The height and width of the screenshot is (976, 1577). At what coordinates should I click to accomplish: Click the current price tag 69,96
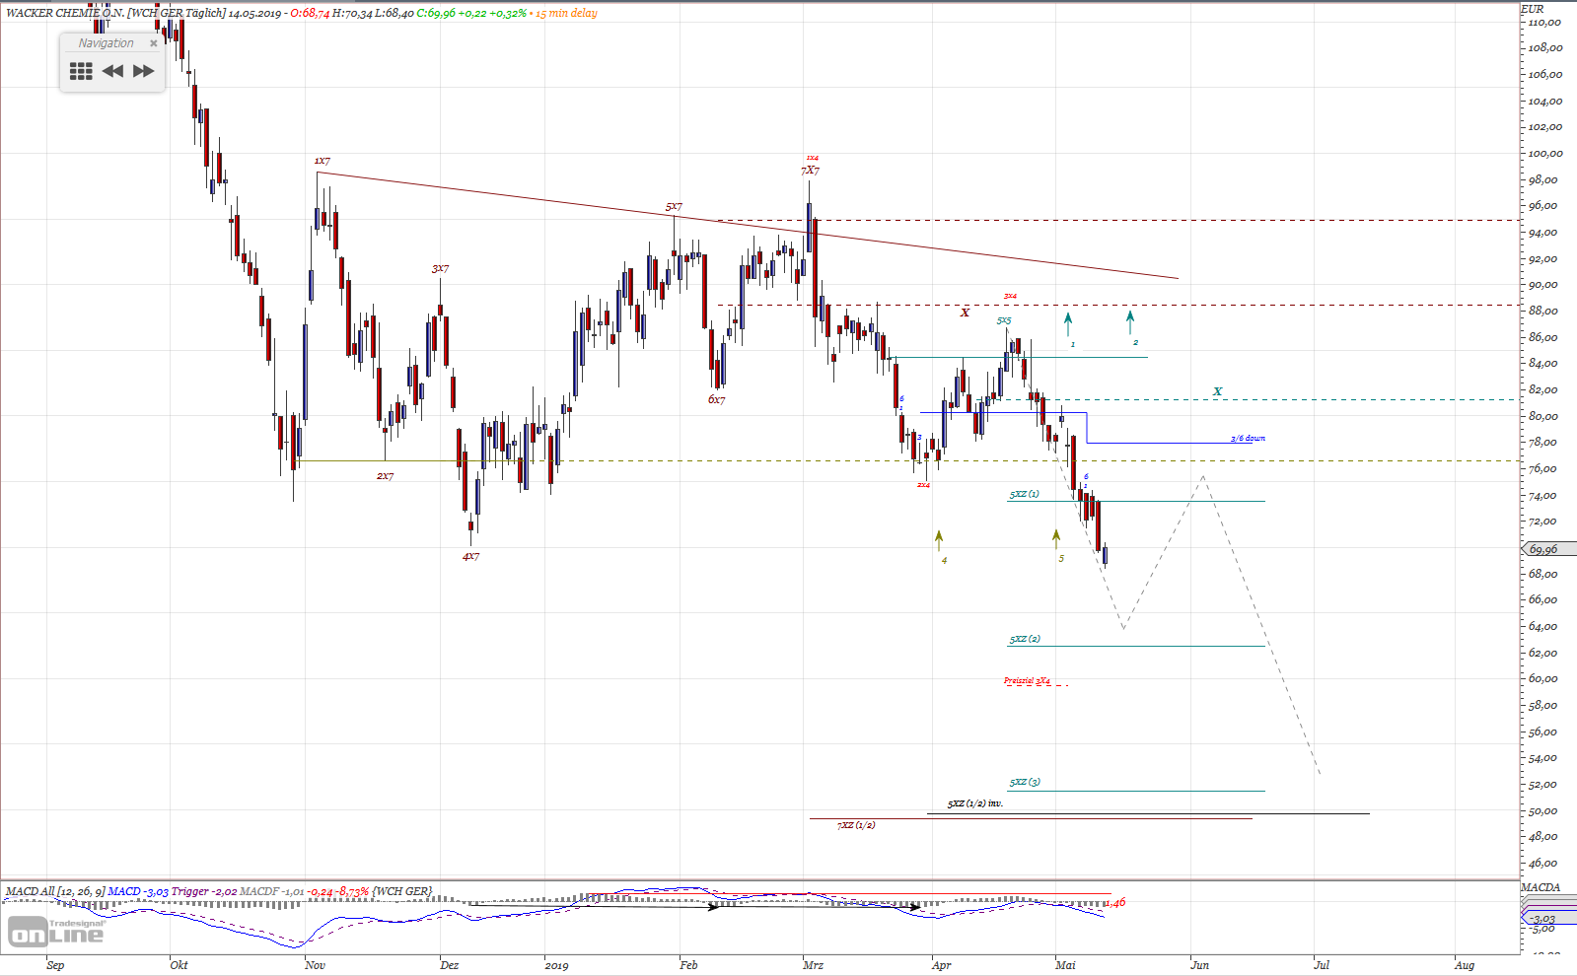[x=1549, y=549]
